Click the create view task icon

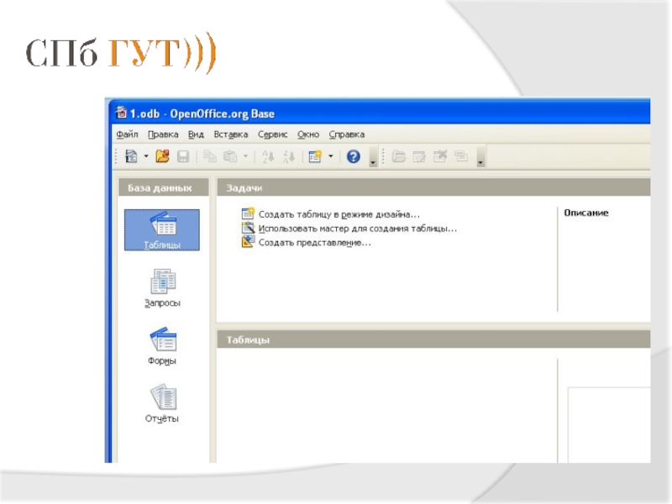tap(248, 242)
